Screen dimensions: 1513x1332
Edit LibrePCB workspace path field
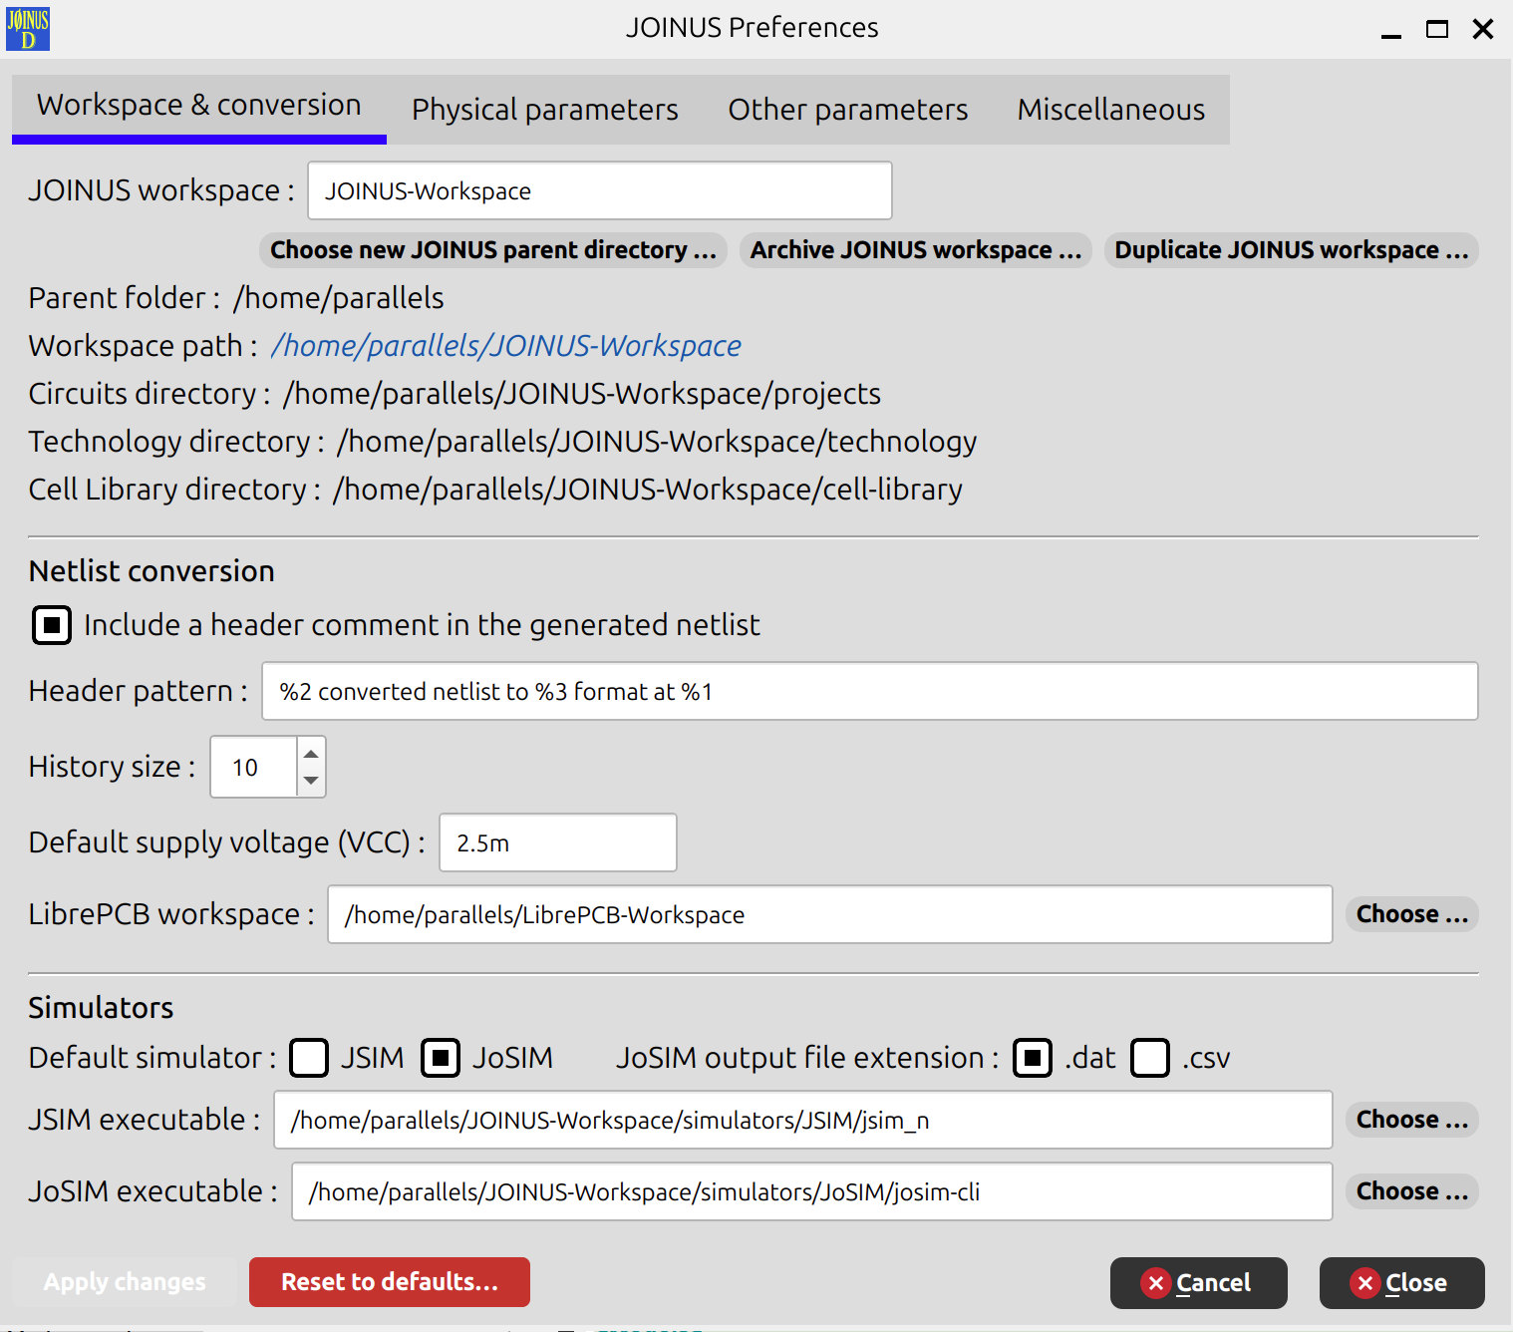point(830,914)
